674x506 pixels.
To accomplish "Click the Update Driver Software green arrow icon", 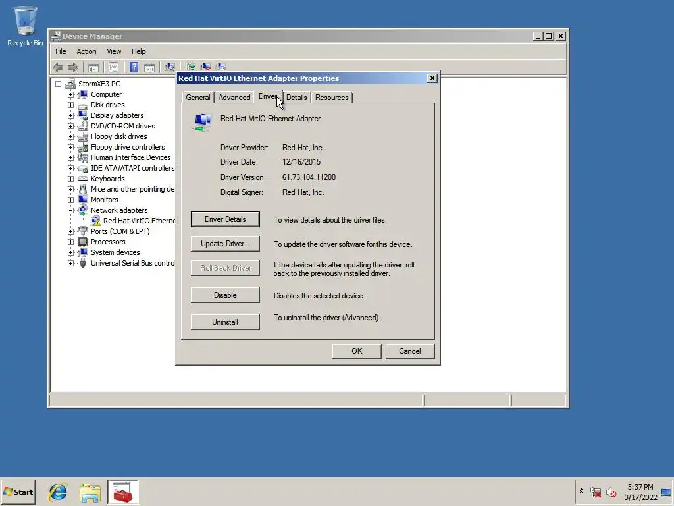I will point(191,67).
